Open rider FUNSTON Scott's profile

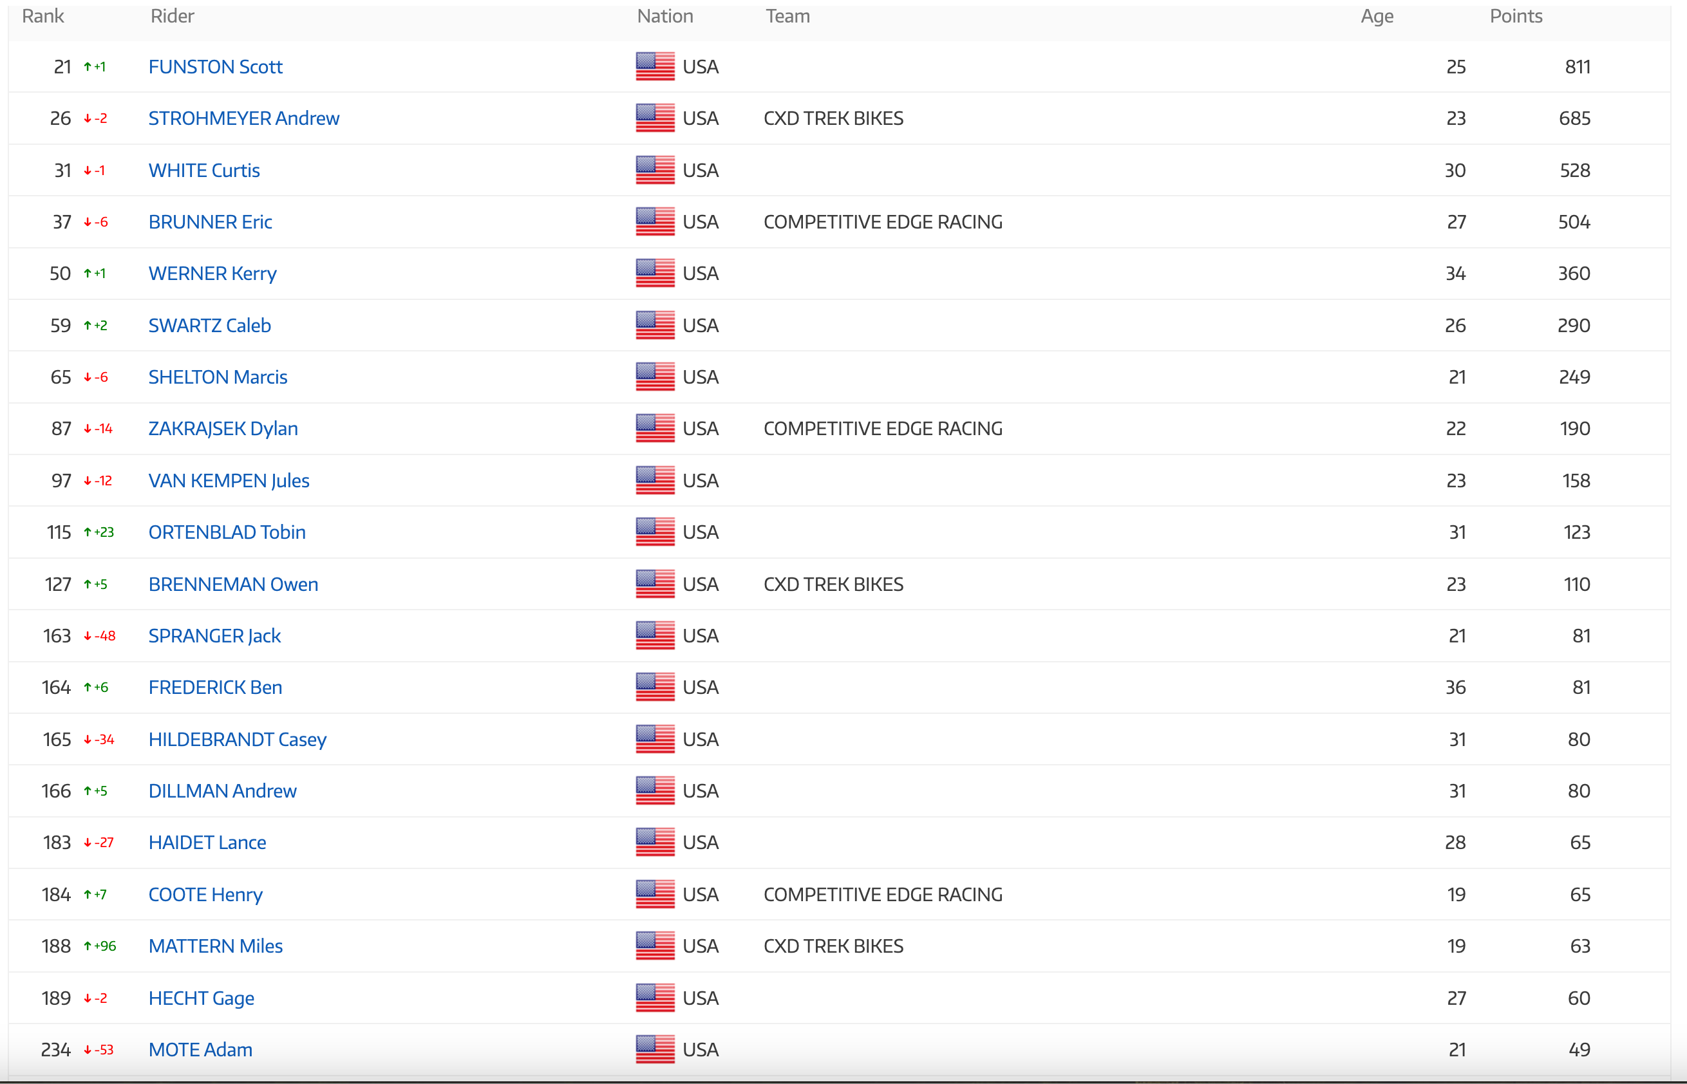[215, 67]
